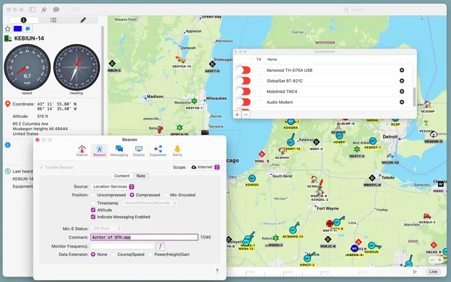
Task: Click the KB0YGA-14 bus icon on map
Action: click(180, 60)
